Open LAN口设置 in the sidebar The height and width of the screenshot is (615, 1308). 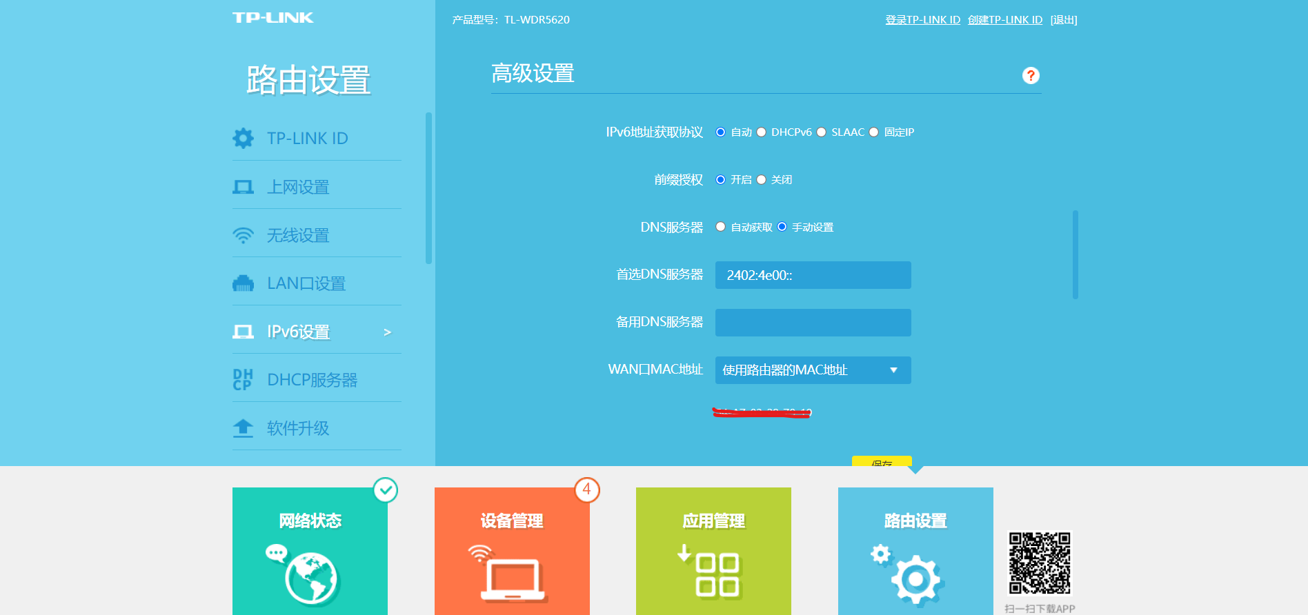click(x=317, y=283)
